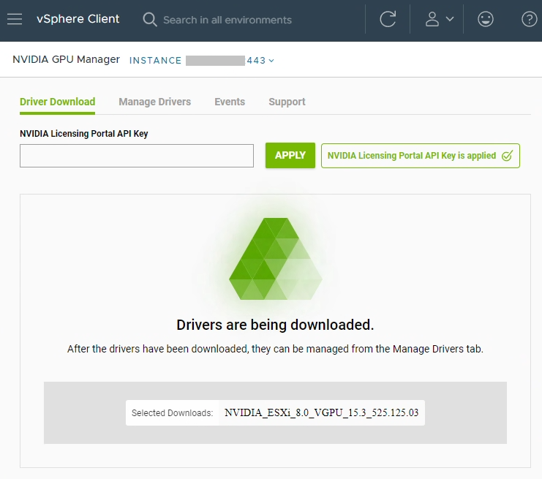Select the Driver Download tab
The height and width of the screenshot is (479, 542).
57,102
